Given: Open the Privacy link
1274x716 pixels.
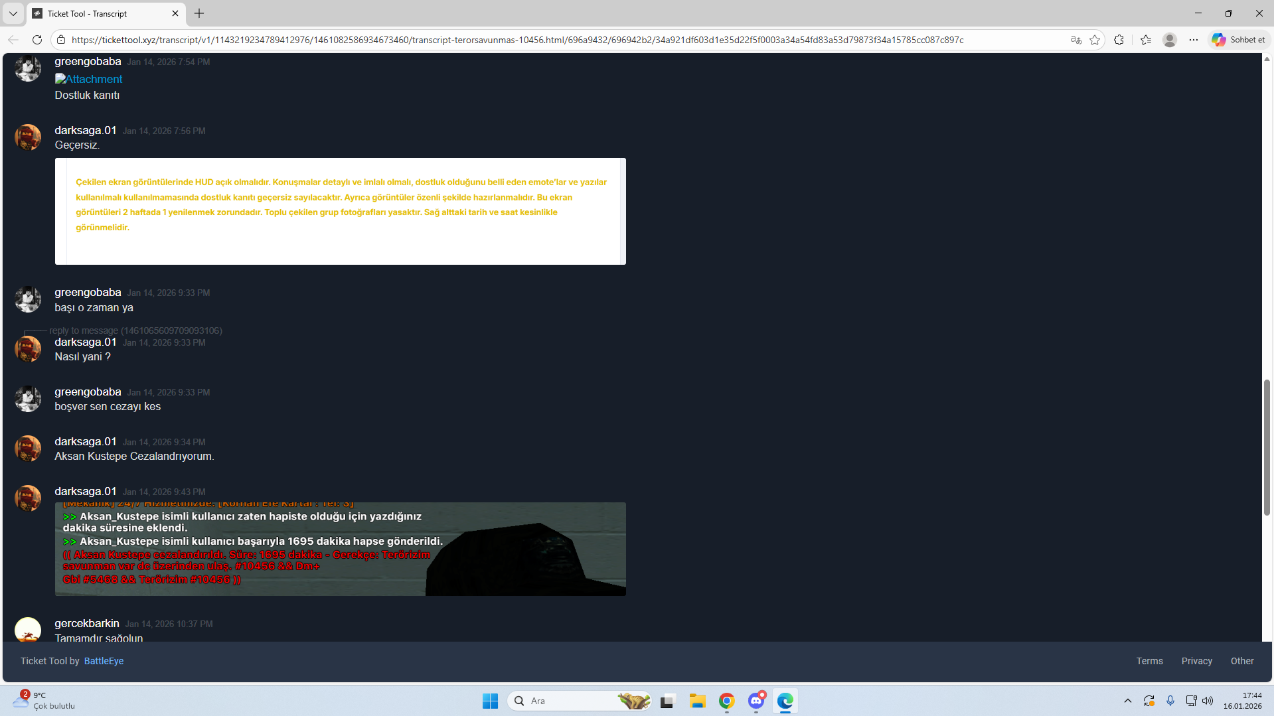Looking at the screenshot, I should (x=1197, y=661).
